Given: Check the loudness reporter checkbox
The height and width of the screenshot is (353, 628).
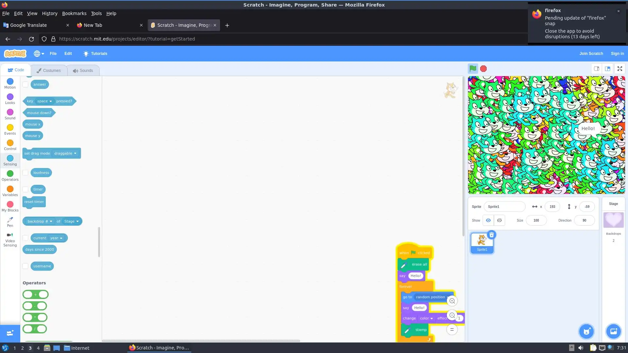Looking at the screenshot, I should point(25,173).
